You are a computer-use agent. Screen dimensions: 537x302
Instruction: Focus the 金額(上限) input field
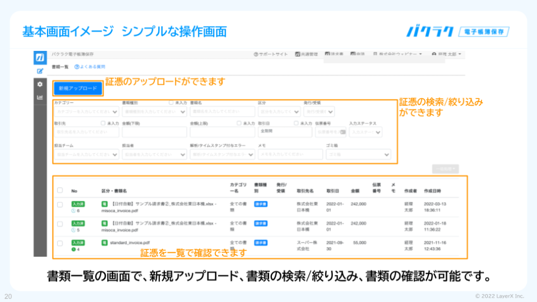(222, 132)
